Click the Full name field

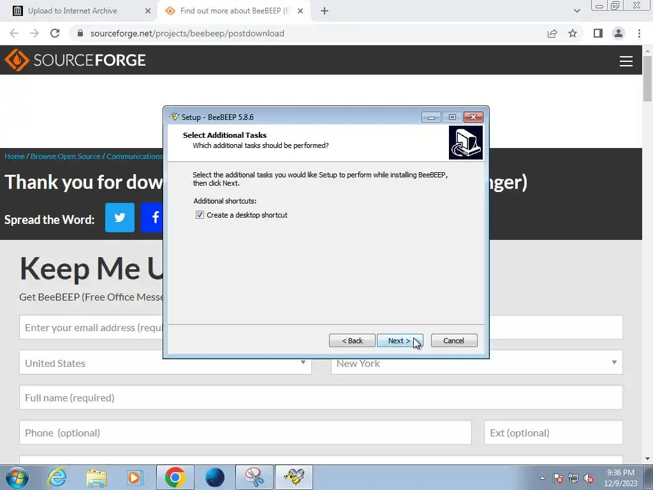pos(321,397)
